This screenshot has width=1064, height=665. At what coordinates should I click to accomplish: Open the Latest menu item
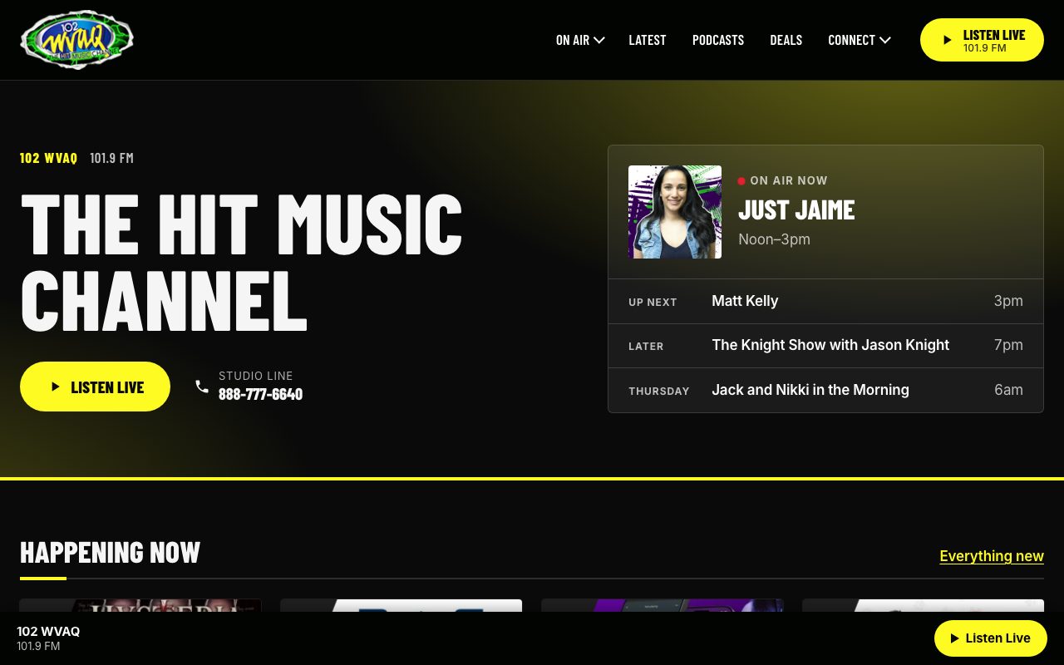click(648, 40)
